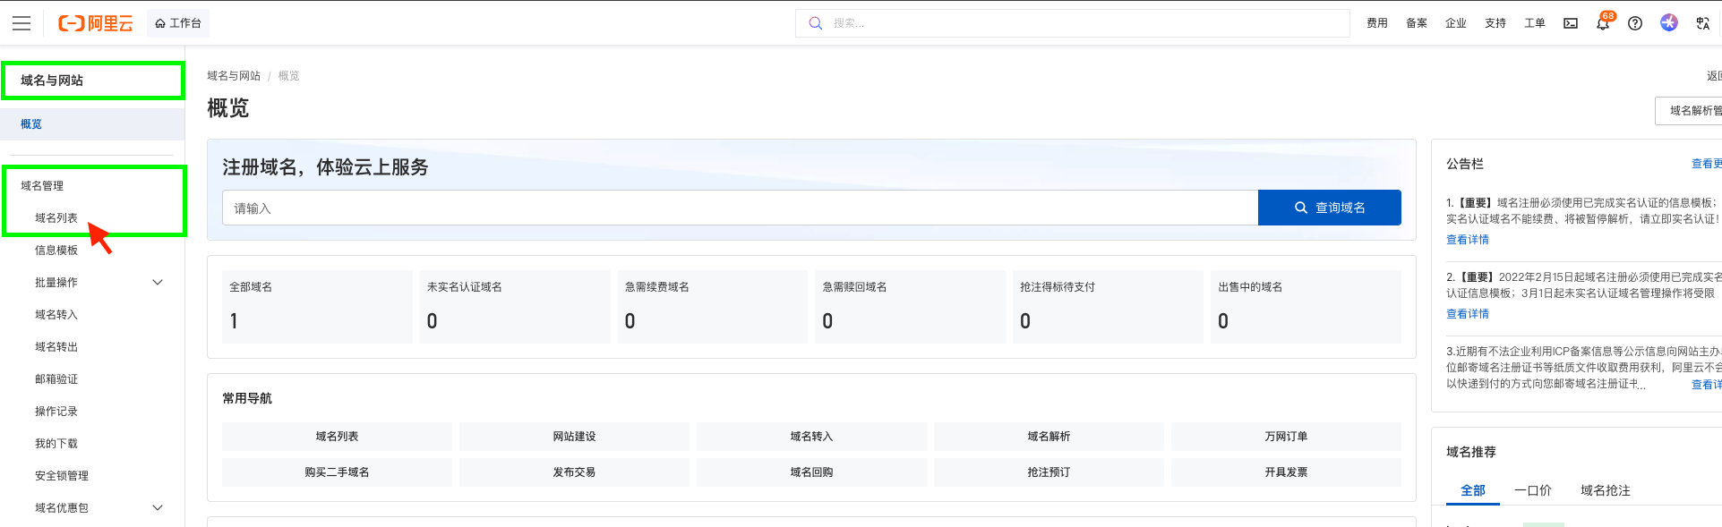
Task: Open the hamburger main menu
Action: (21, 23)
